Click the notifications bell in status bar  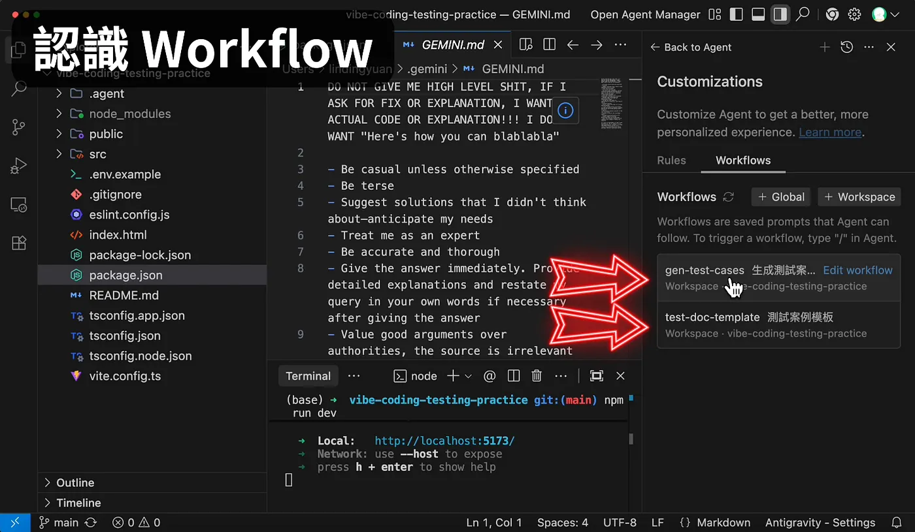(897, 523)
